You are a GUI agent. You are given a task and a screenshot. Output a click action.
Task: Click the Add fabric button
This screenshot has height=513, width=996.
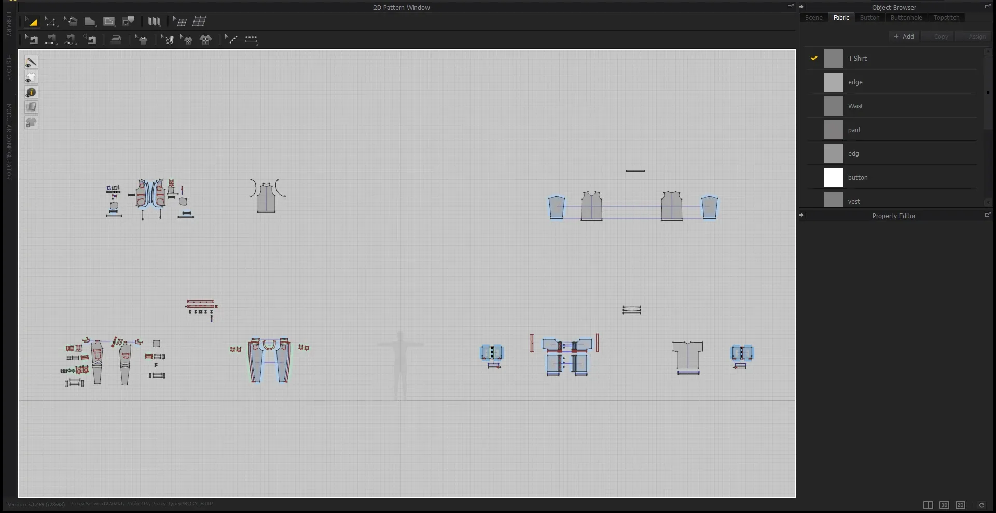point(904,36)
